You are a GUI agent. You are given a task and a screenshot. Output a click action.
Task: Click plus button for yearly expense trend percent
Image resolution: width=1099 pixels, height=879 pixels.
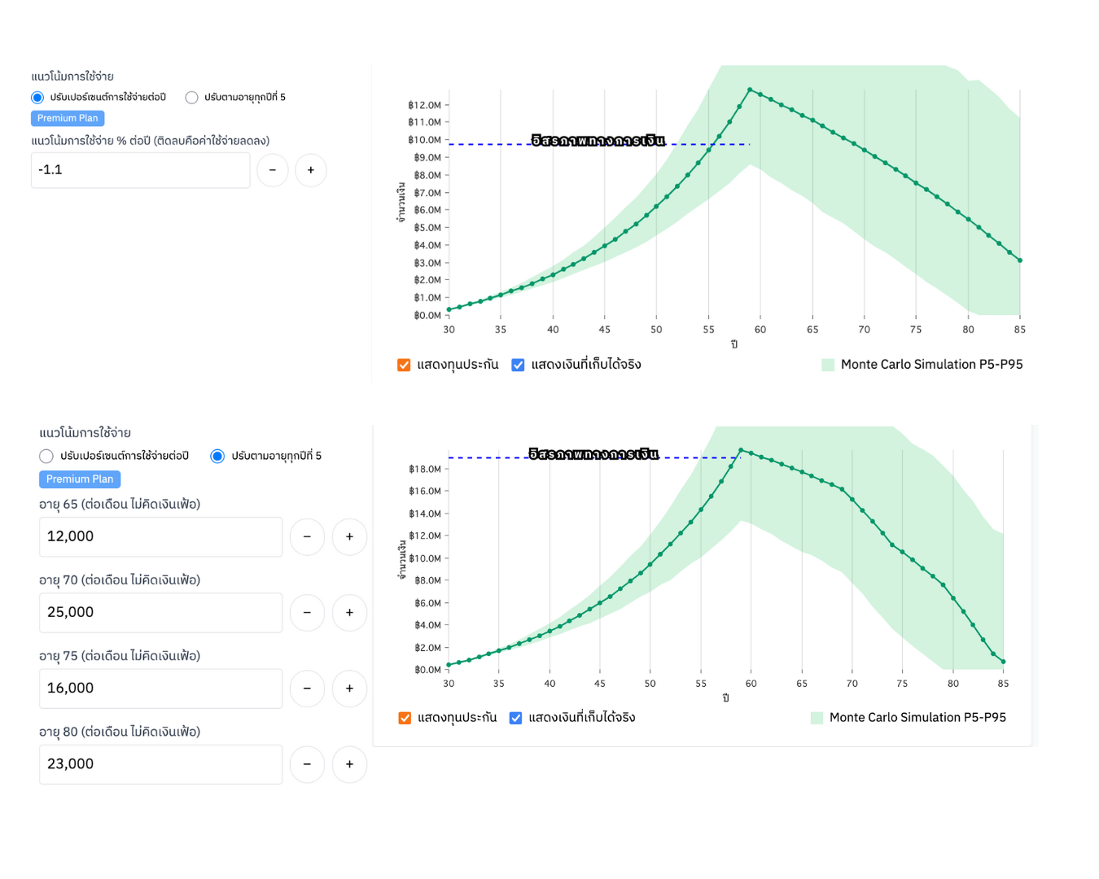coord(310,170)
